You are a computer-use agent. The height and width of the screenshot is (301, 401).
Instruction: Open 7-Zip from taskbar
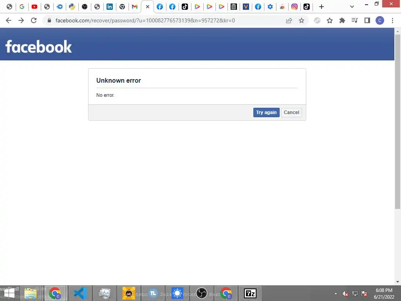pos(250,293)
